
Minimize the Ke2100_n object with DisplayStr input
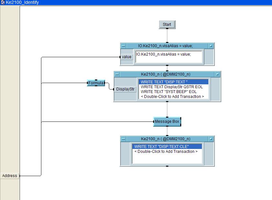click(x=217, y=74)
